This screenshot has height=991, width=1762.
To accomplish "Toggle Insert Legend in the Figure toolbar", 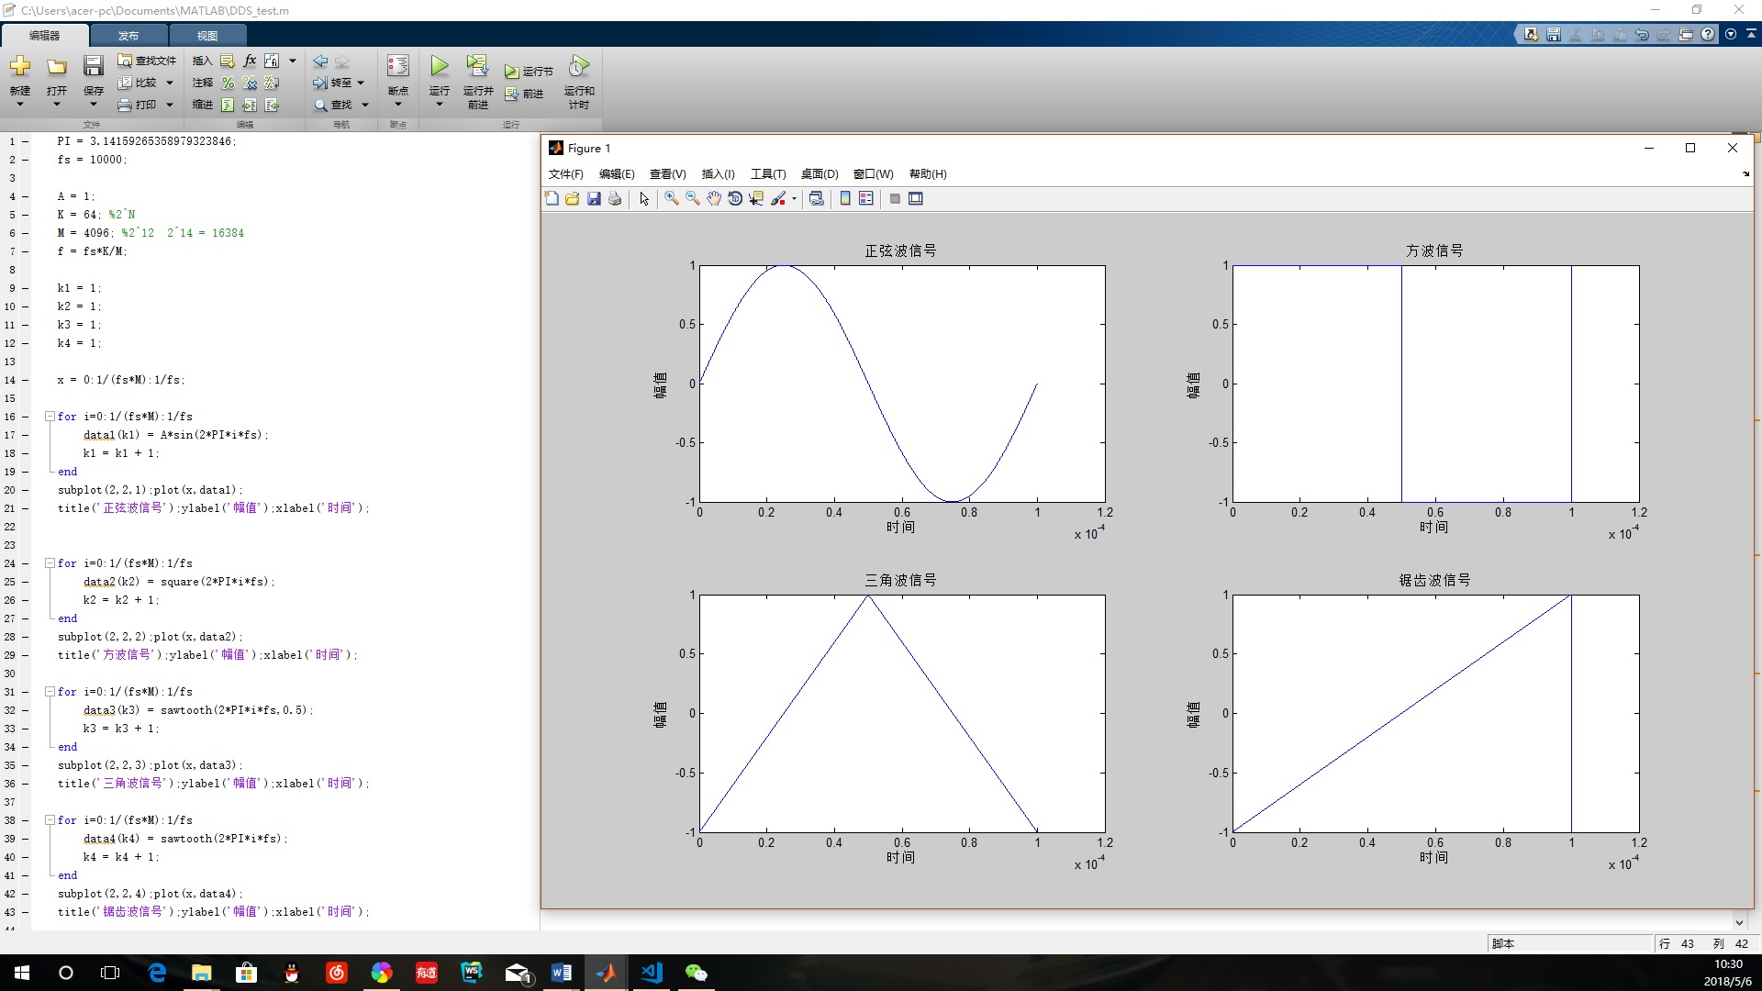I will 865,199.
